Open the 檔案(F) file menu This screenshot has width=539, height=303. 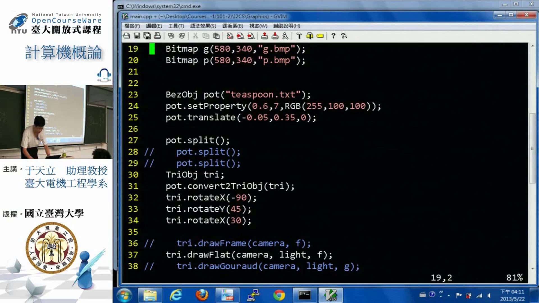[x=132, y=26]
